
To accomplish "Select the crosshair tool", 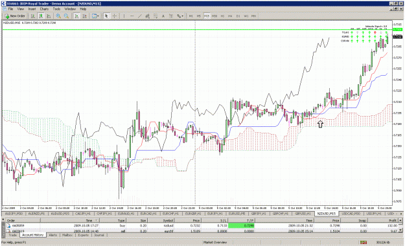I will point(115,16).
